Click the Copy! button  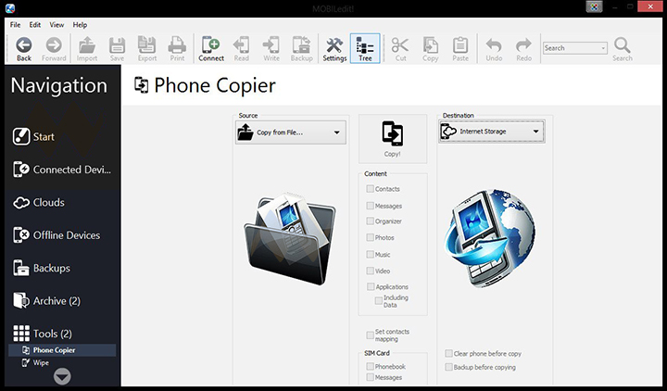(x=392, y=139)
